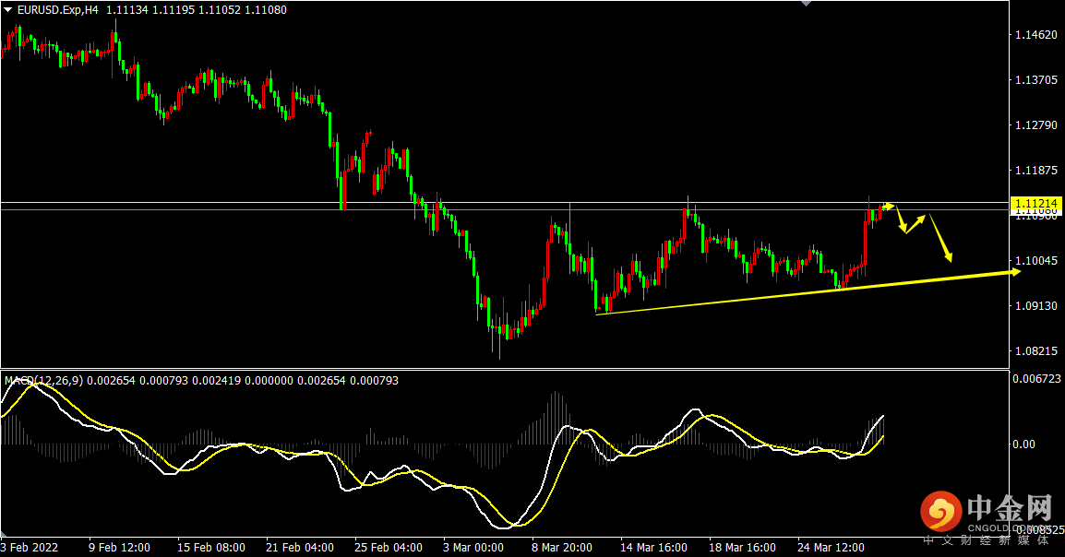Click the 1.14620 price scale label

coord(1035,35)
